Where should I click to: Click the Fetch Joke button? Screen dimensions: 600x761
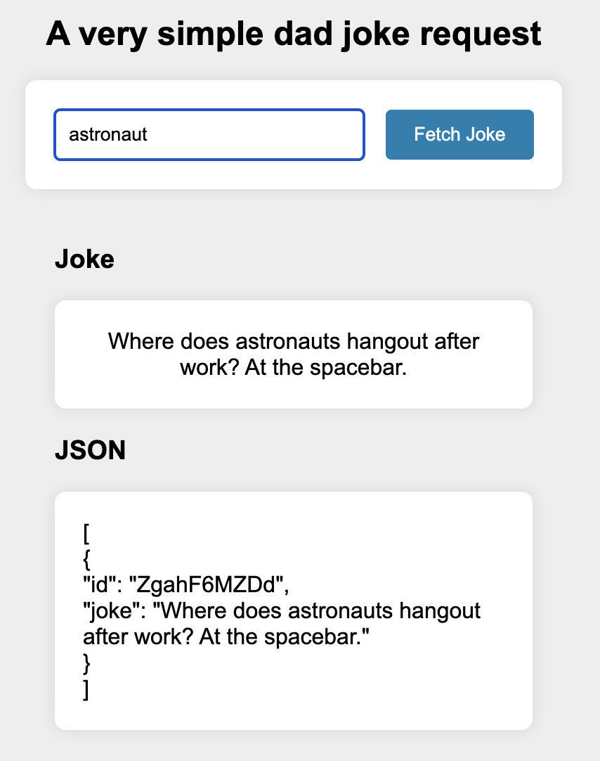459,134
